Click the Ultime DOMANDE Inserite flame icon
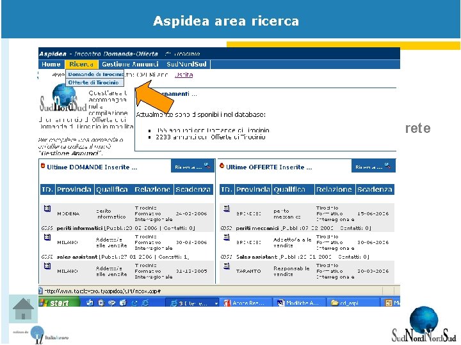This screenshot has height=345, width=461. coord(43,166)
